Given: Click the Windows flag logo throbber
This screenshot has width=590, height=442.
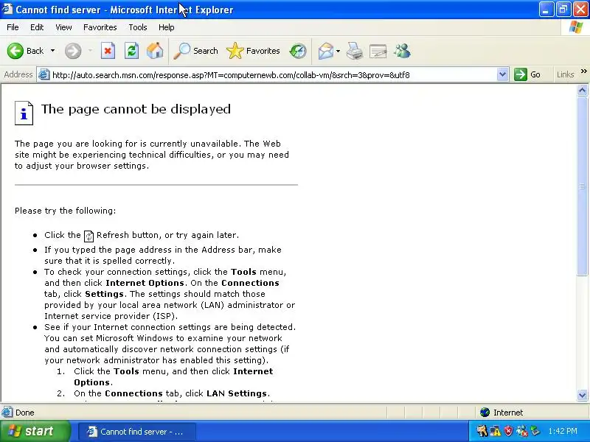Looking at the screenshot, I should (576, 27).
